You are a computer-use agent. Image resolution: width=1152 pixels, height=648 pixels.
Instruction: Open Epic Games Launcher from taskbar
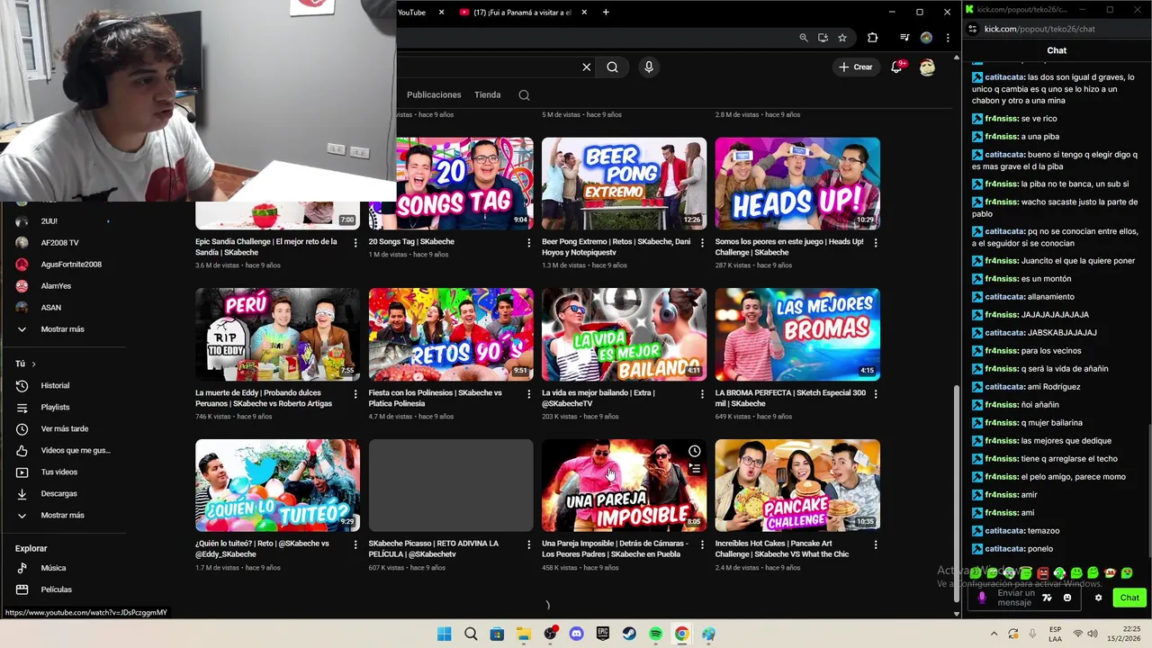click(603, 634)
